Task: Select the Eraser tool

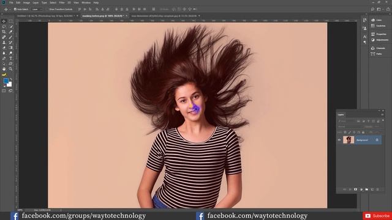Action: tap(4, 48)
